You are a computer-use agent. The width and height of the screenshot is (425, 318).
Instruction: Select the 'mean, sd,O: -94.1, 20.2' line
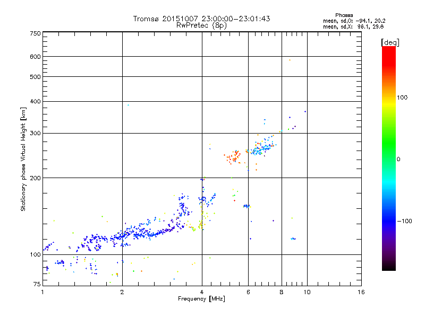coord(354,21)
